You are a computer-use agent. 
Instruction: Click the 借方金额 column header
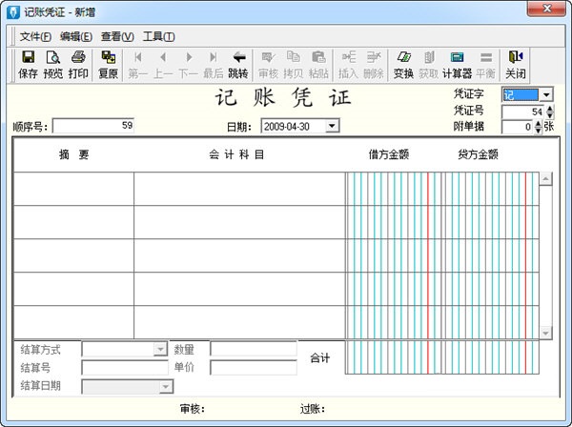[x=389, y=154]
